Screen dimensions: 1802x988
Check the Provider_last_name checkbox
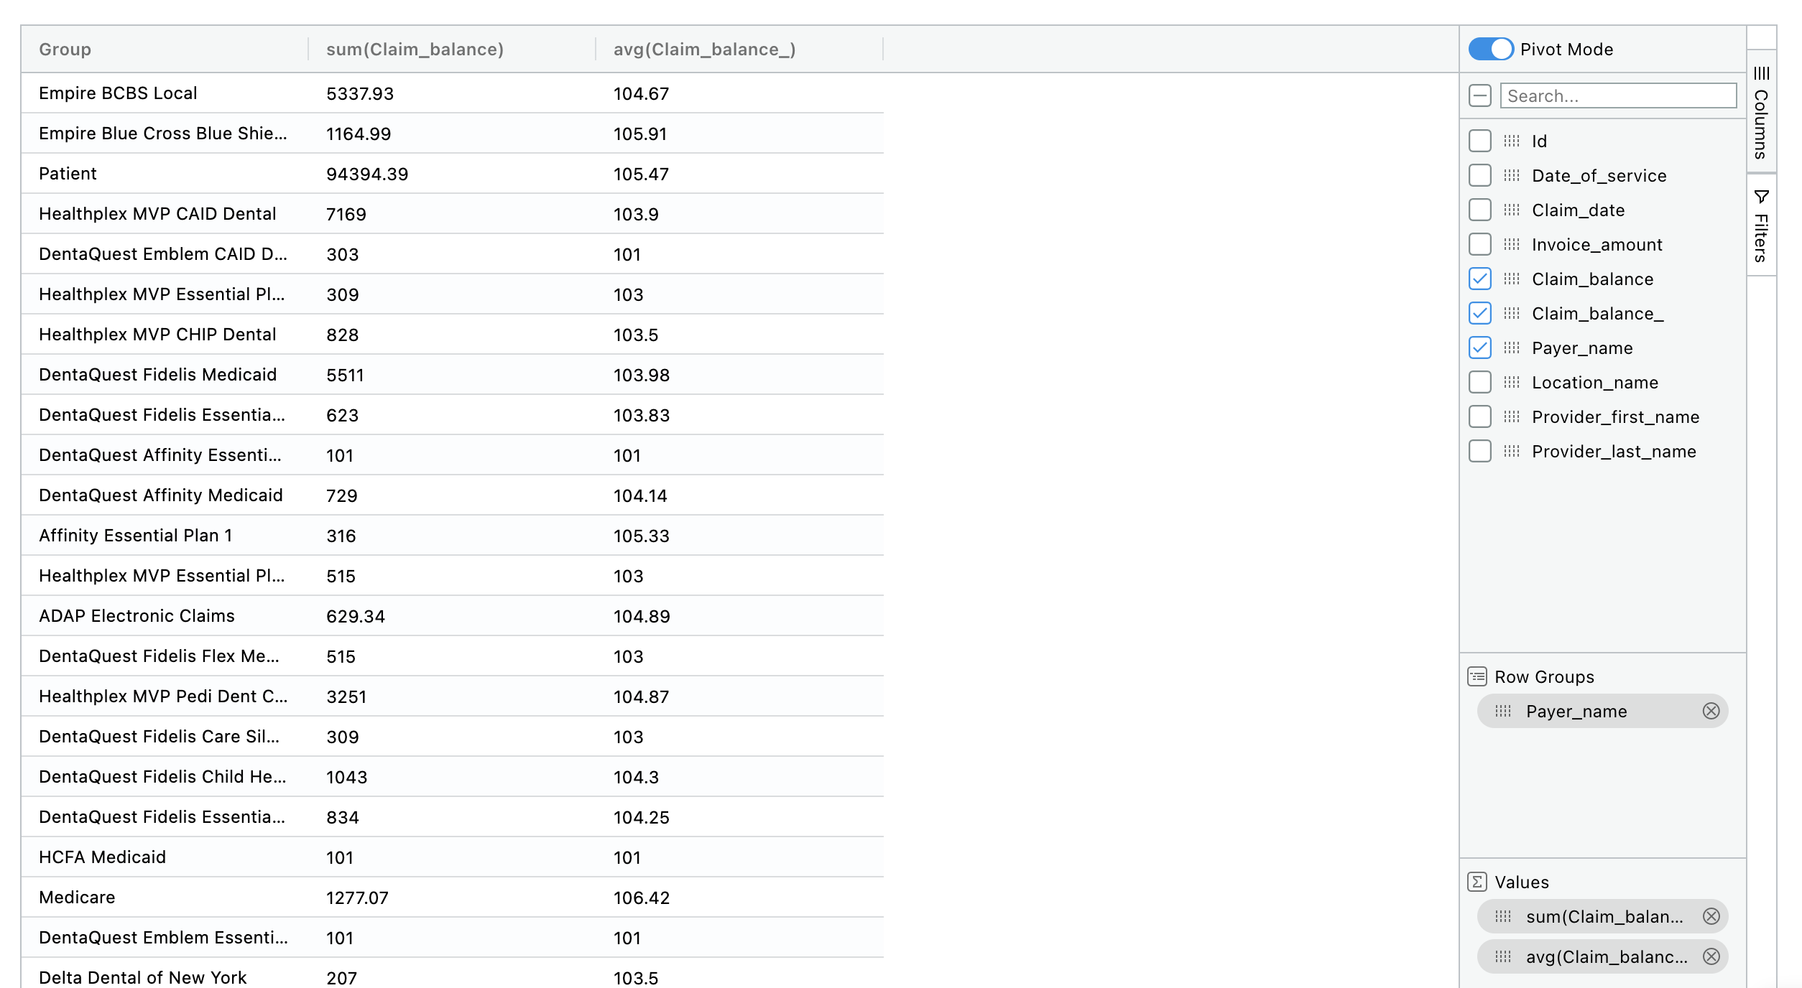coord(1480,451)
